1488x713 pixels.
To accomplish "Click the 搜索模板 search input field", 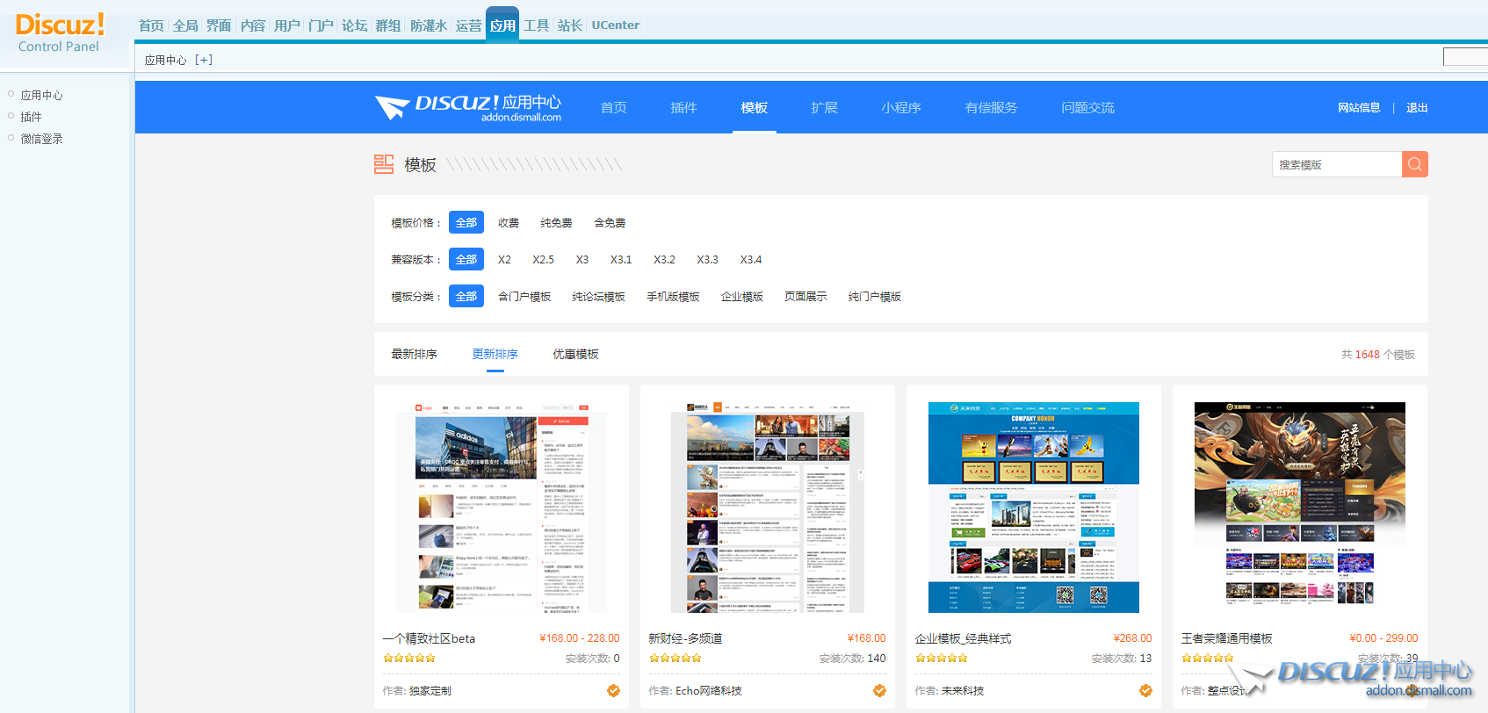I will coord(1336,164).
